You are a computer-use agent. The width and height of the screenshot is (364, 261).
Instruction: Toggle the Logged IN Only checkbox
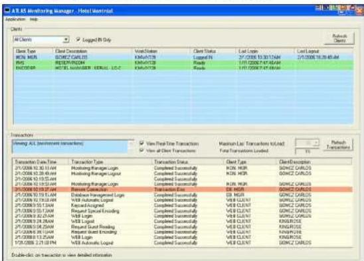(x=78, y=39)
